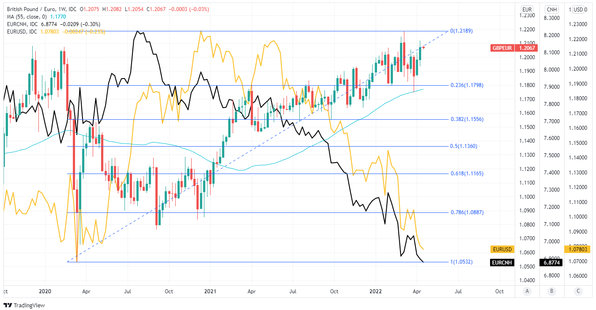Click the 0.5 (1.1360) Fibonacci level label
This screenshot has height=310, width=596.
click(x=464, y=146)
